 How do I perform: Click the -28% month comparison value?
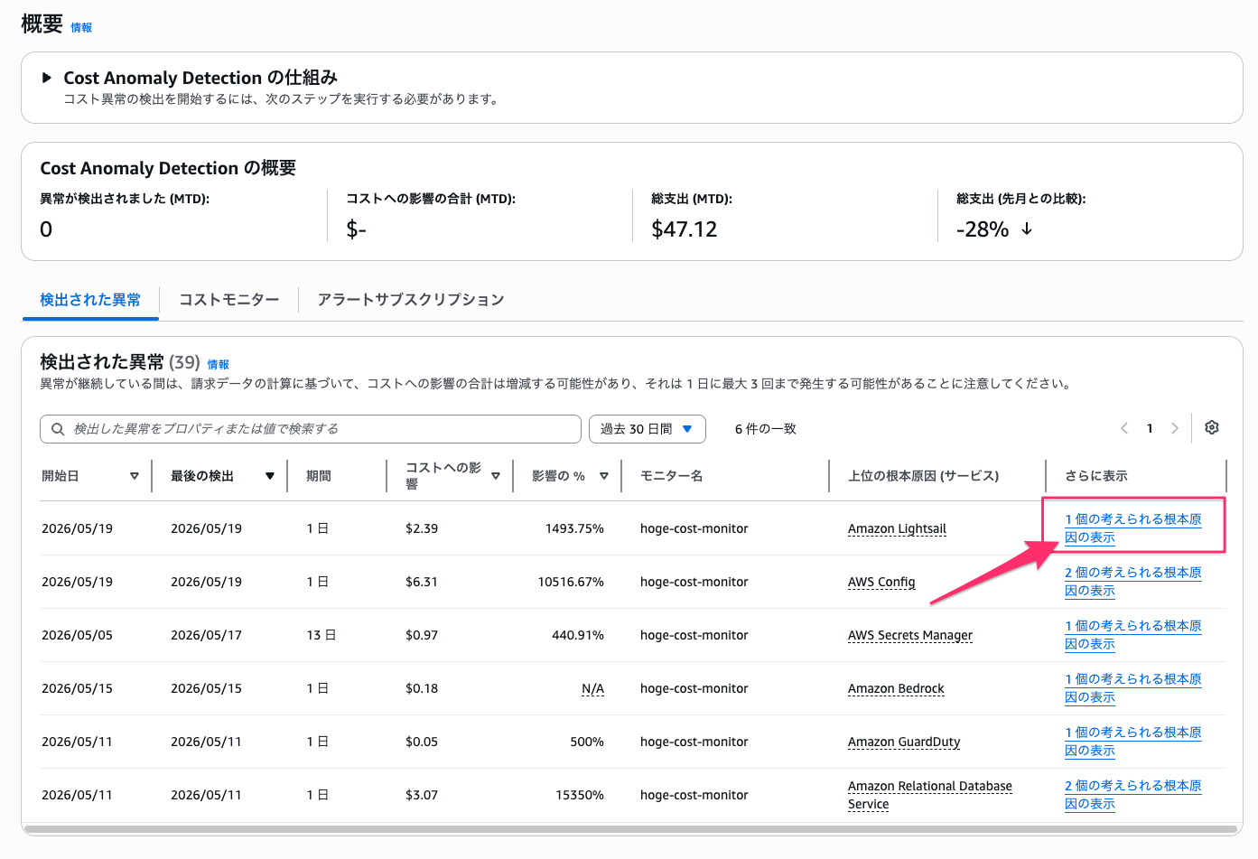point(983,229)
